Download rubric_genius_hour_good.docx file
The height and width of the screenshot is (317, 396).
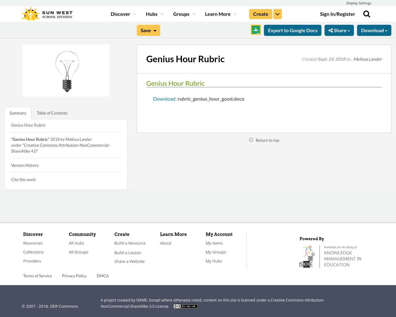coord(164,98)
